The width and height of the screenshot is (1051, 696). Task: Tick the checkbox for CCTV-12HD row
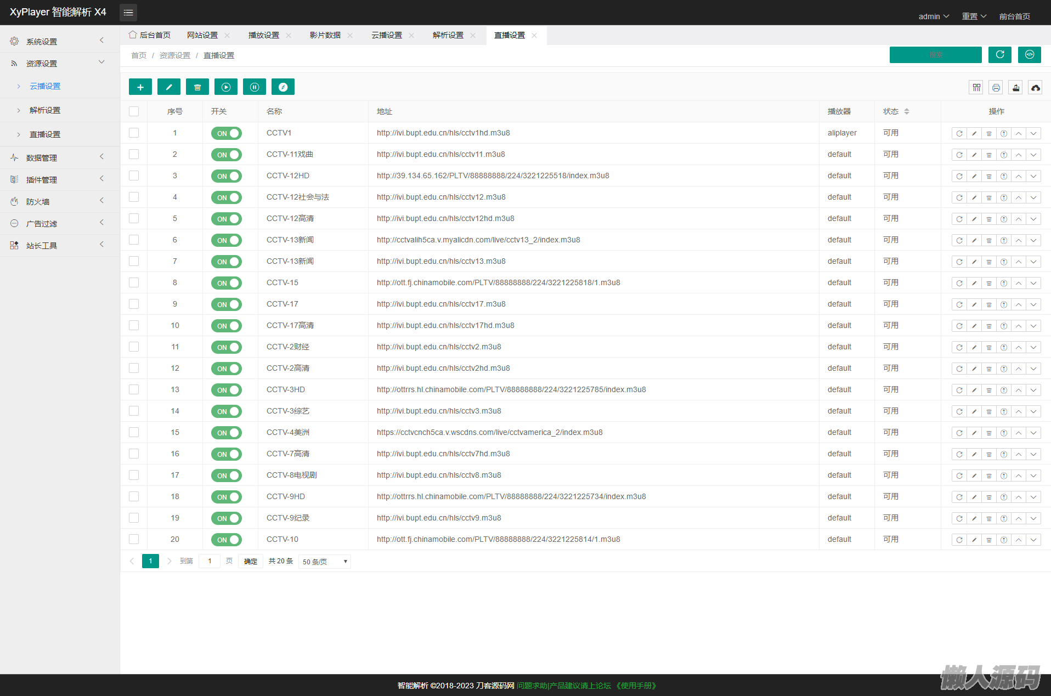tap(134, 176)
